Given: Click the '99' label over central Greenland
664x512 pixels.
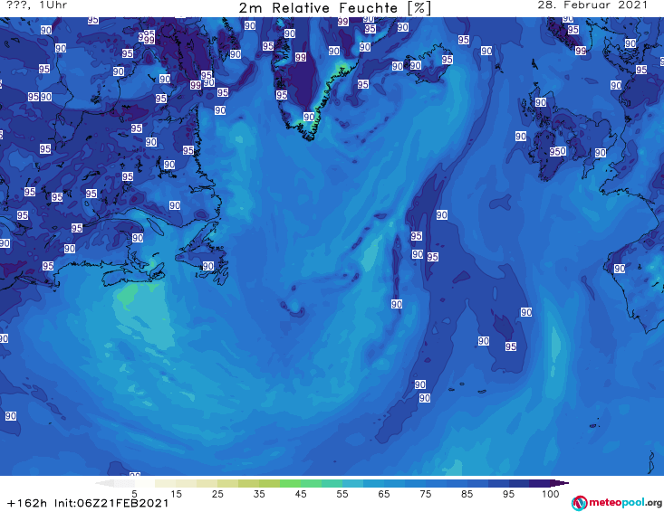Looking at the screenshot, I should pos(300,57).
